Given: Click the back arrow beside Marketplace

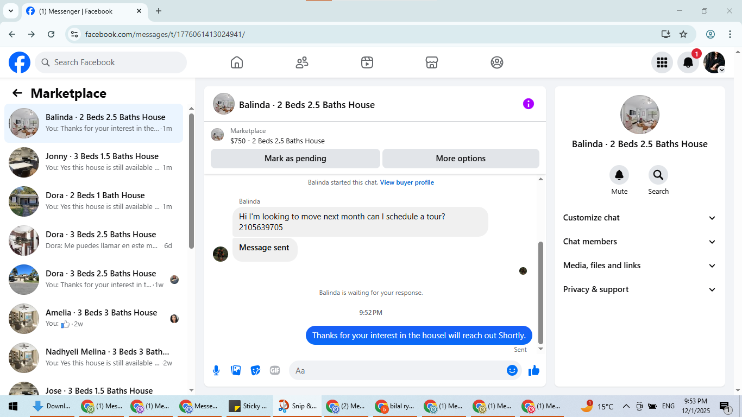Looking at the screenshot, I should tap(17, 93).
